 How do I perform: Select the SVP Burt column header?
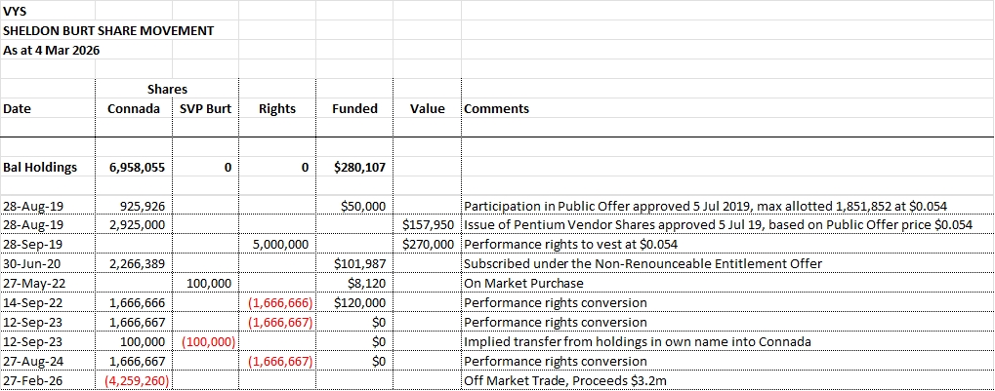(205, 108)
